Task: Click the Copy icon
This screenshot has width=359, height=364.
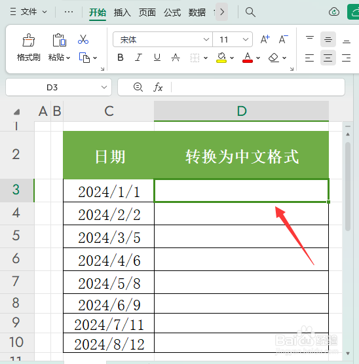Action: coord(85,58)
